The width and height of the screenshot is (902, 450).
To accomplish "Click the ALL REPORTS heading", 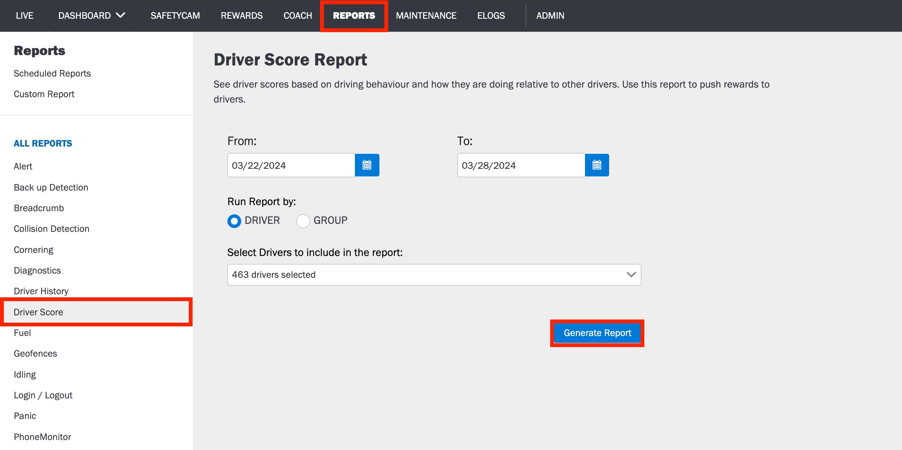I will [x=43, y=143].
